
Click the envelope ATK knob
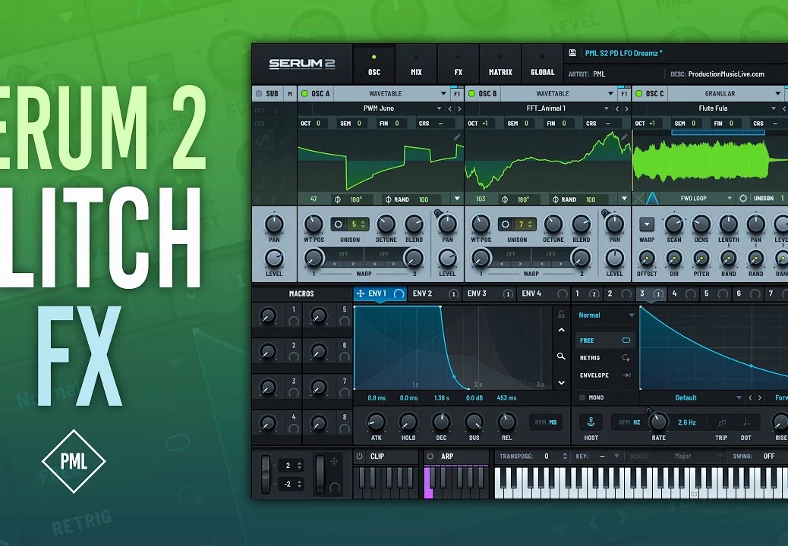(x=376, y=422)
